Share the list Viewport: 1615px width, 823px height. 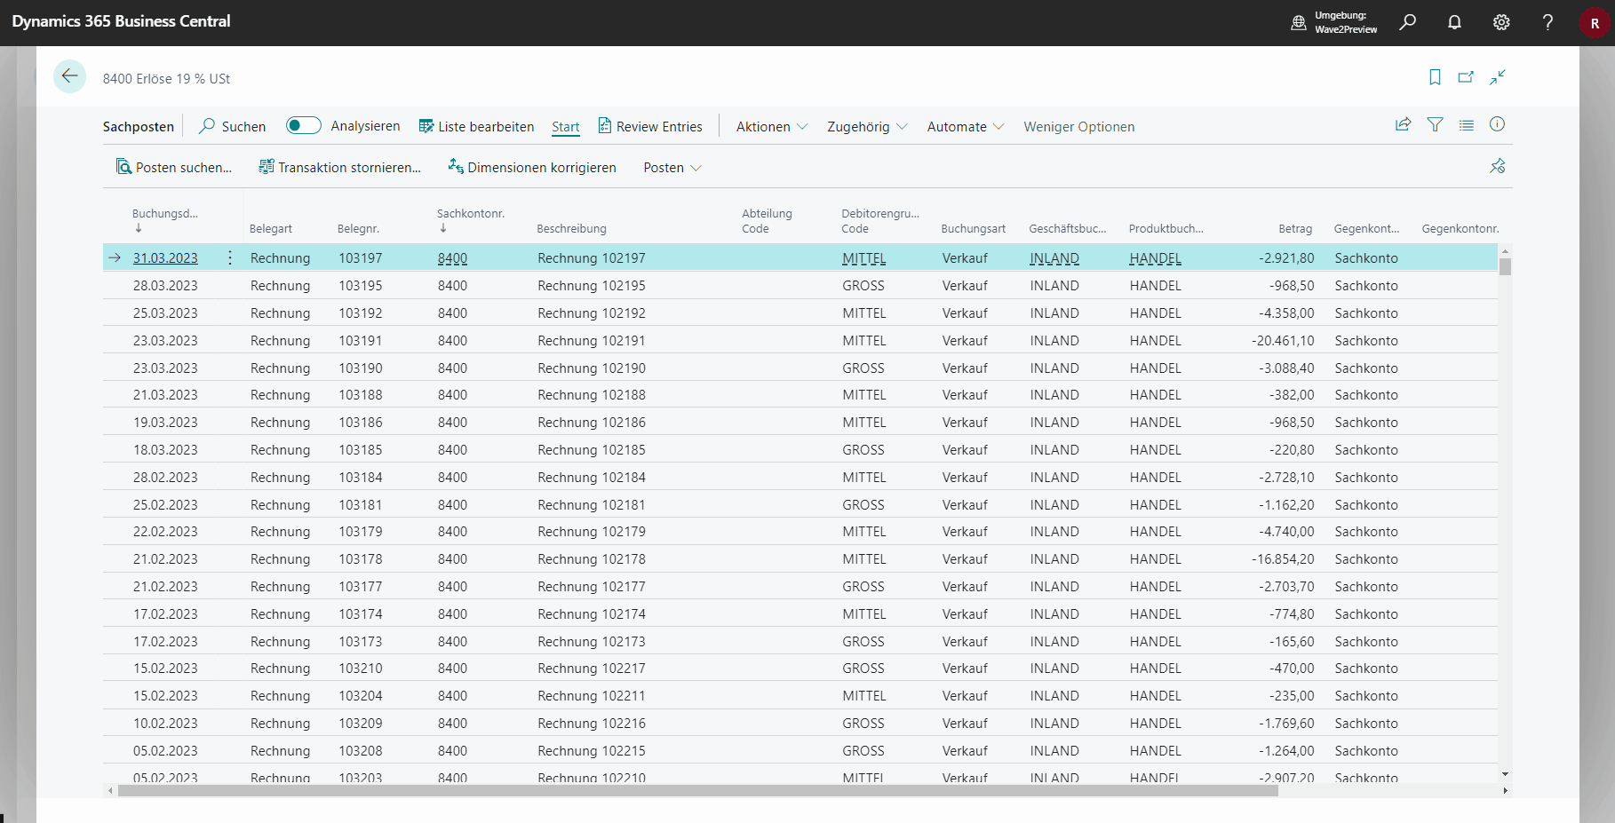click(1404, 124)
